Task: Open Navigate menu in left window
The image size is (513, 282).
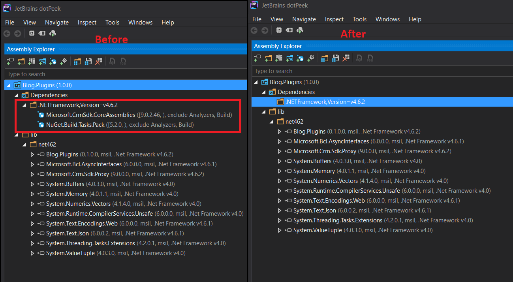Action: [x=57, y=23]
